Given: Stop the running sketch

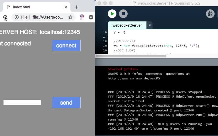Looking at the screenshot, I should click(x=123, y=14).
